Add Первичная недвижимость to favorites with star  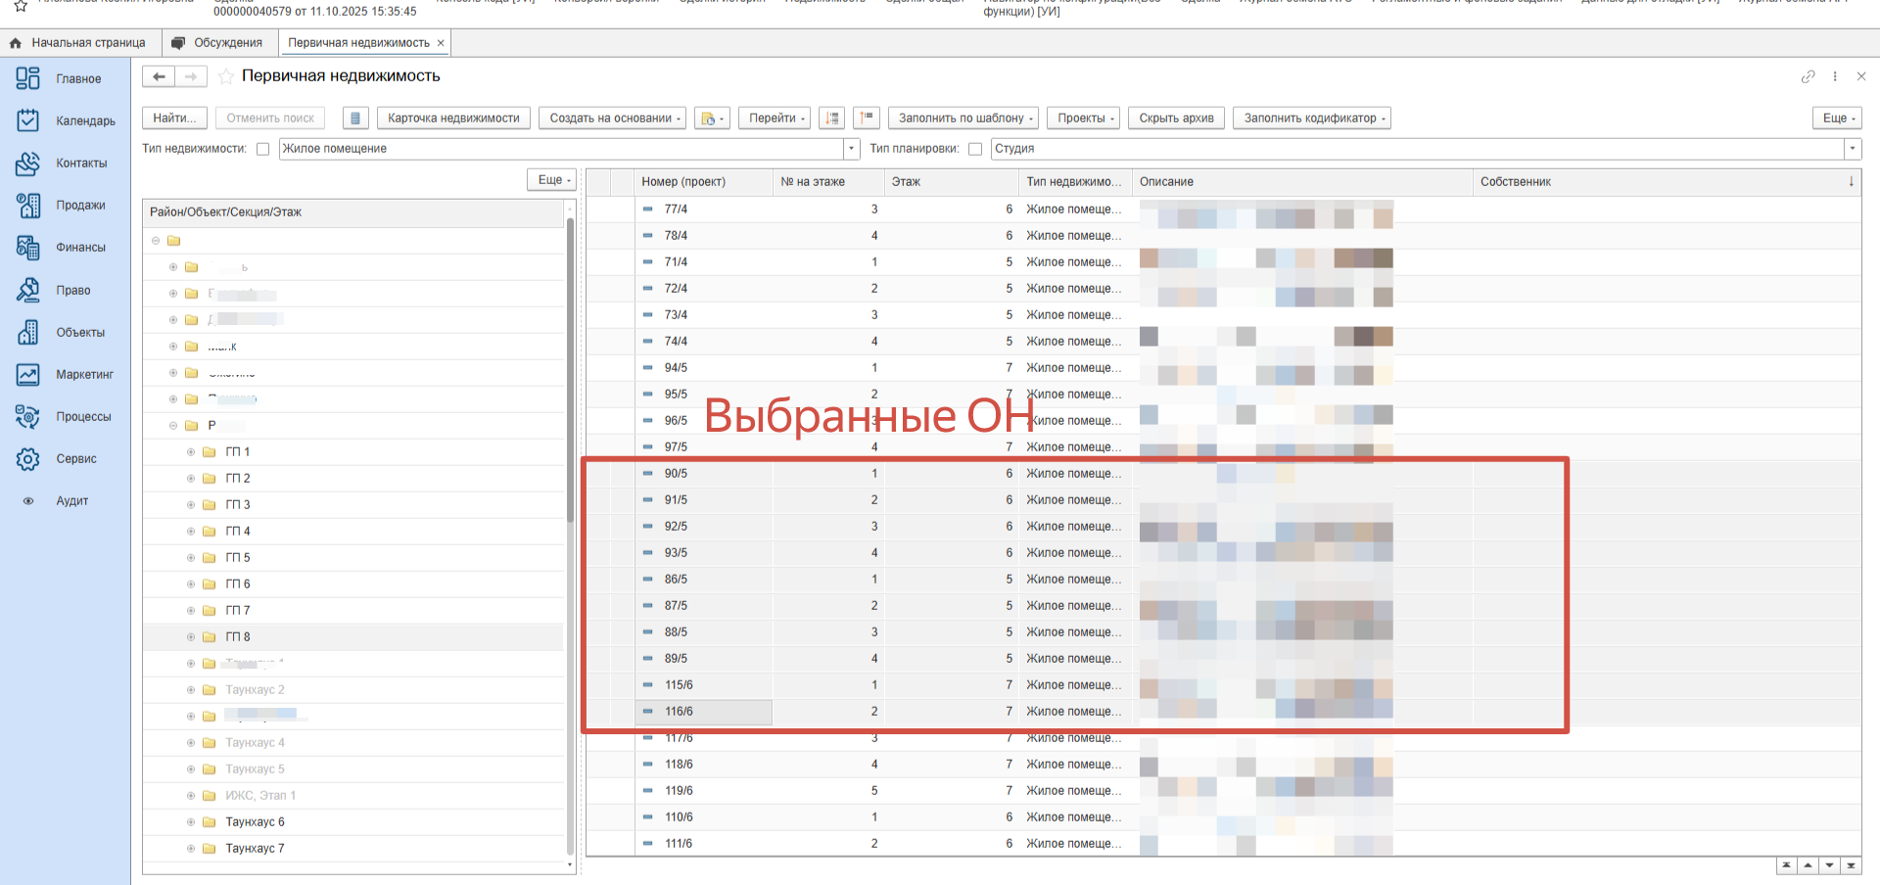(226, 76)
